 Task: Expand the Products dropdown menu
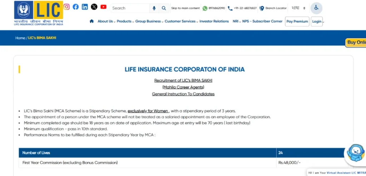click(125, 21)
